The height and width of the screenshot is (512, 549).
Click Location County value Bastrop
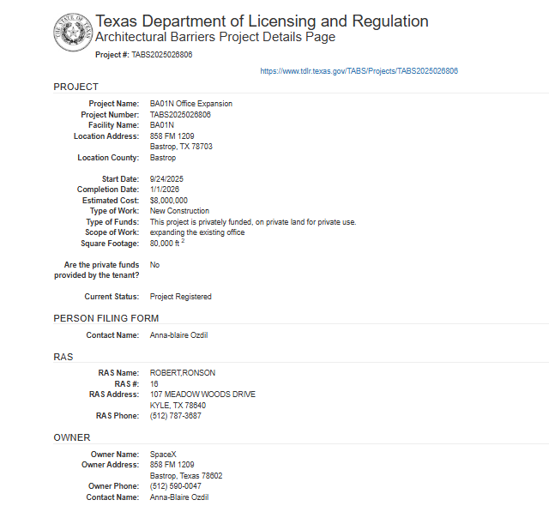(163, 158)
